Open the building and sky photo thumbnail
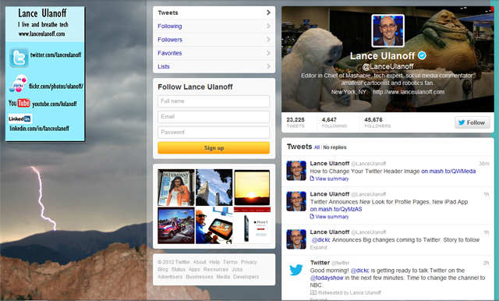Viewport: 499px width, 301px height. coord(214,187)
